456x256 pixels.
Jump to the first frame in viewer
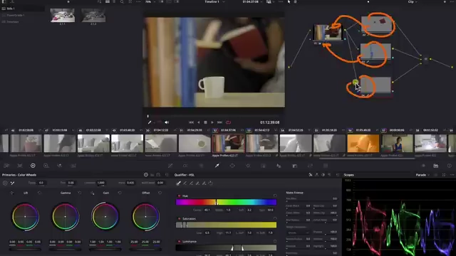191,122
